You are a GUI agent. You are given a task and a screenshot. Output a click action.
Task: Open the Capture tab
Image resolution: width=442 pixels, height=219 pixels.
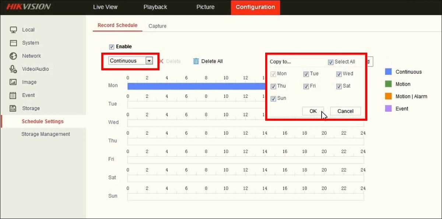pyautogui.click(x=157, y=26)
